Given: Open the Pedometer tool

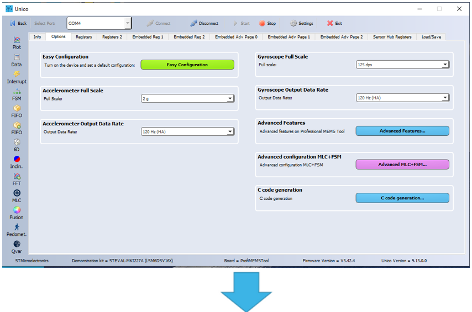Looking at the screenshot, I should pos(17,230).
